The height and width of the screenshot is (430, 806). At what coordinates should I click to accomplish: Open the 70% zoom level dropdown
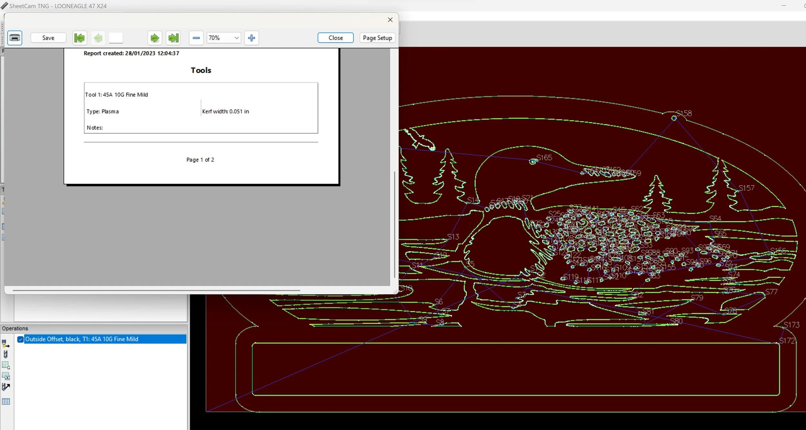[x=236, y=38]
